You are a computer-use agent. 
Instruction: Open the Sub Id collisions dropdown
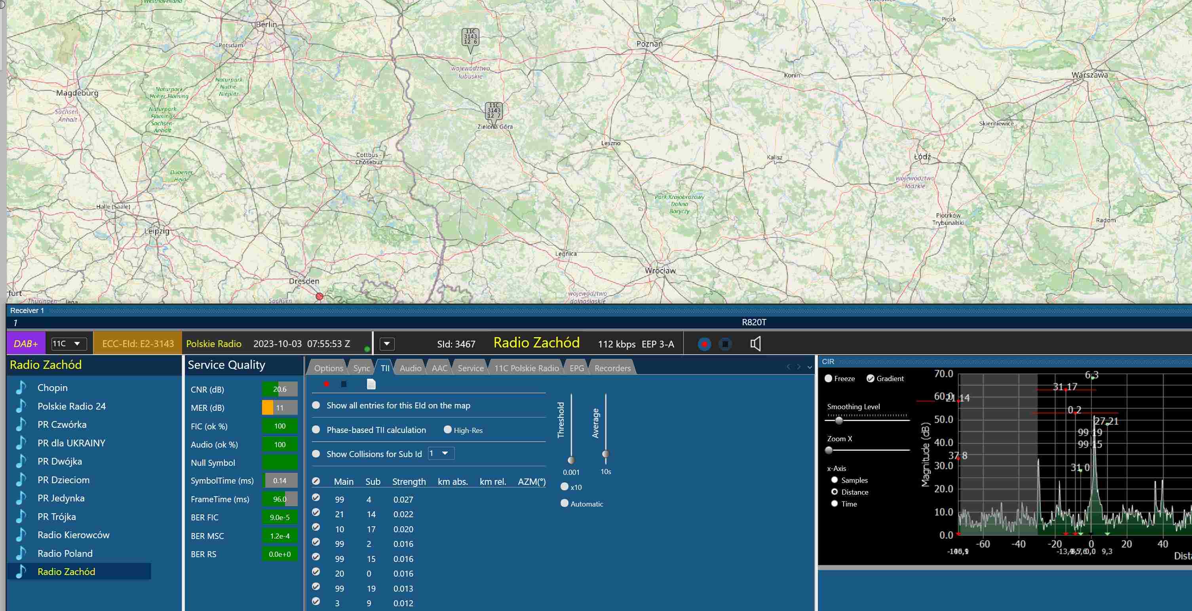click(441, 453)
